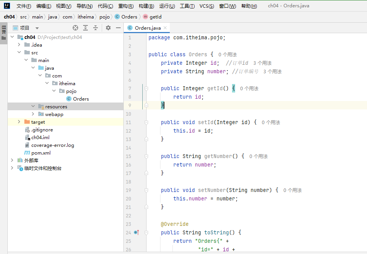Expand the webapp folder node
Screen dimensions: 367x254
(33, 114)
